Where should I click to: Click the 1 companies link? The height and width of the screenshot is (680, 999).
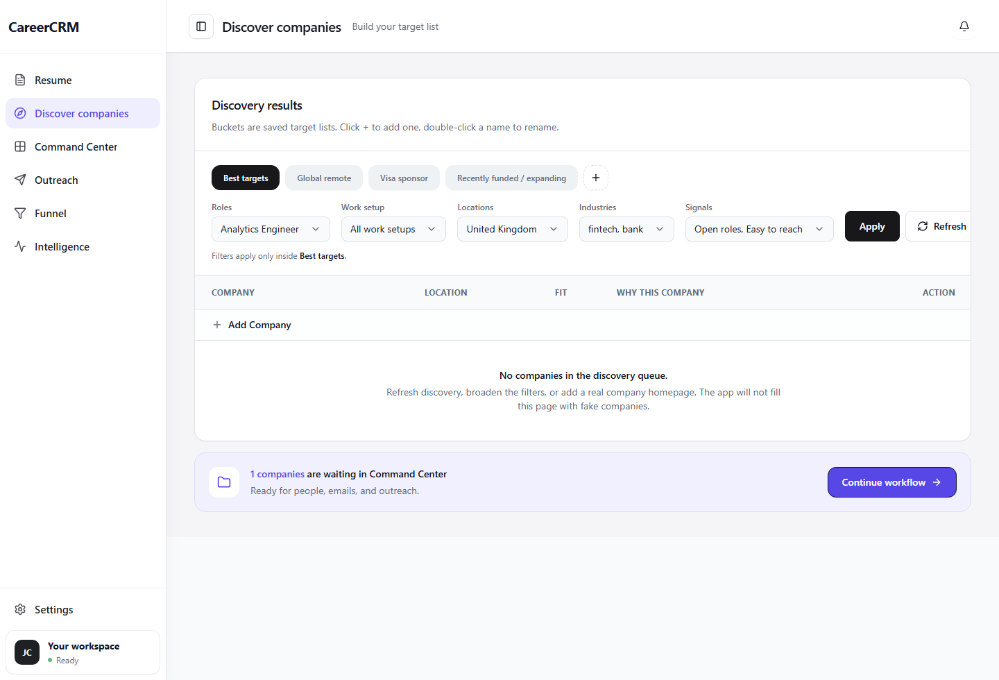click(x=277, y=474)
